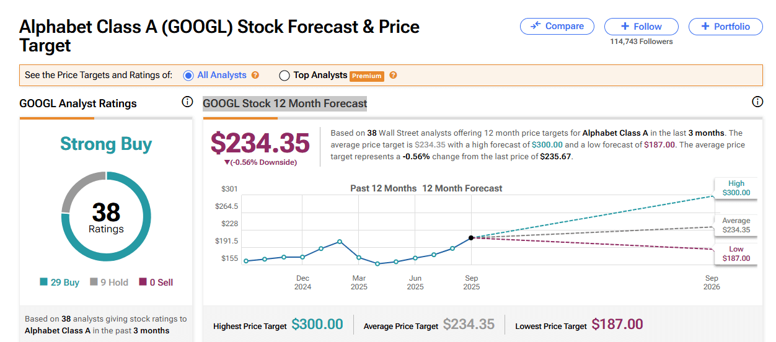Click question mark icon after Premium badge
Image resolution: width=776 pixels, height=342 pixels.
(x=393, y=76)
